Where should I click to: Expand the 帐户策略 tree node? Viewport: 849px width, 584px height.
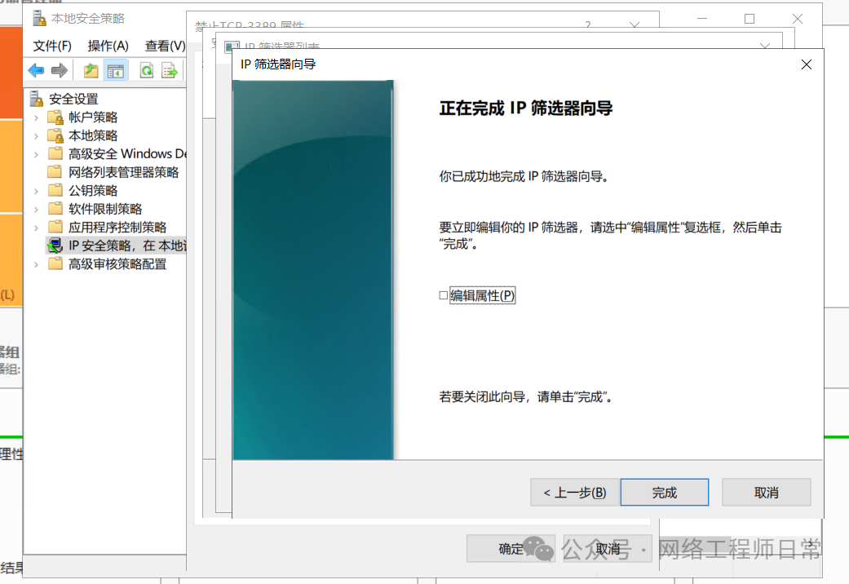tap(36, 117)
